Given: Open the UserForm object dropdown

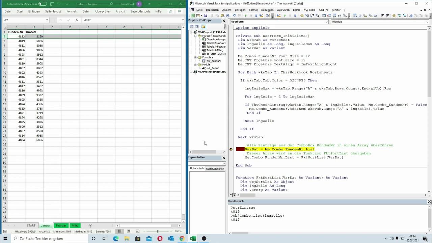Looking at the screenshot, I should tap(326, 22).
